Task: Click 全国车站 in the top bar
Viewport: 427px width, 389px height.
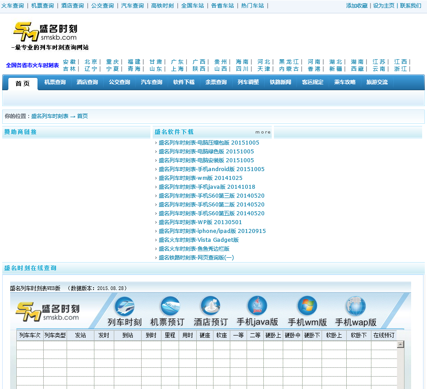Action: tap(192, 6)
